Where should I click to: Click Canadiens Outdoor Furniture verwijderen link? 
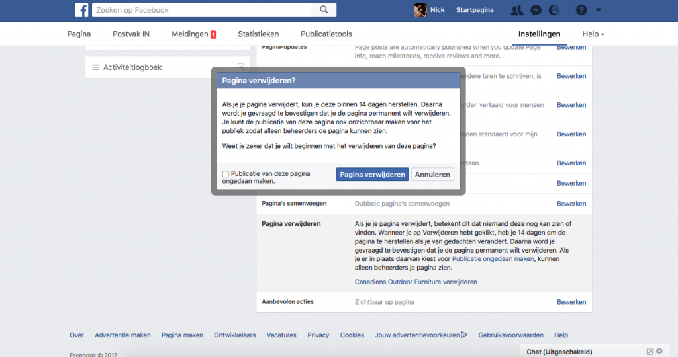[416, 282]
